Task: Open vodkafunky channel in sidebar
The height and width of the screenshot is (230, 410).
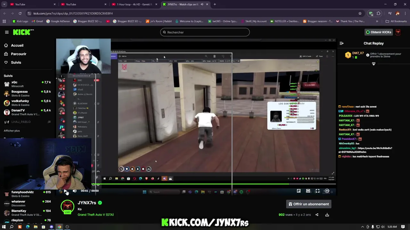Action: coord(27,103)
